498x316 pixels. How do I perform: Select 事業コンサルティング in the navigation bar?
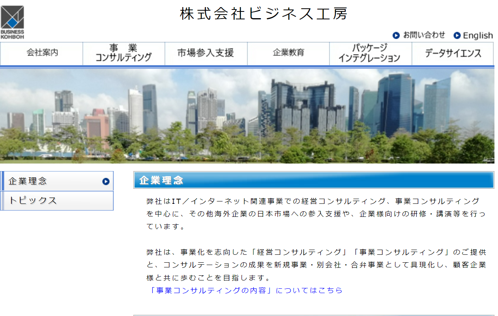coord(124,53)
